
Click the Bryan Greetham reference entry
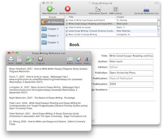(49, 70)
